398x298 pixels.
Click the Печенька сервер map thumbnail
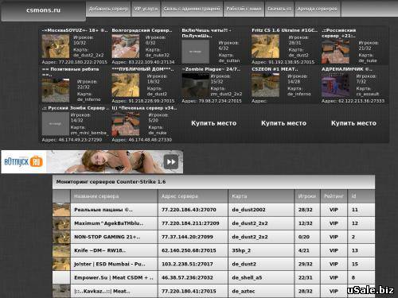coord(126,124)
